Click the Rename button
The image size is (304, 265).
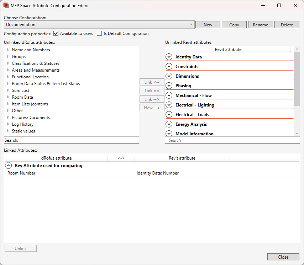coord(261,25)
